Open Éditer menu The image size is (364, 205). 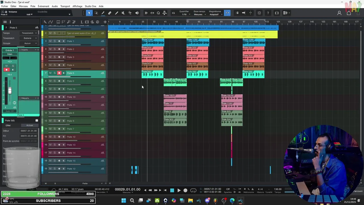13,6
